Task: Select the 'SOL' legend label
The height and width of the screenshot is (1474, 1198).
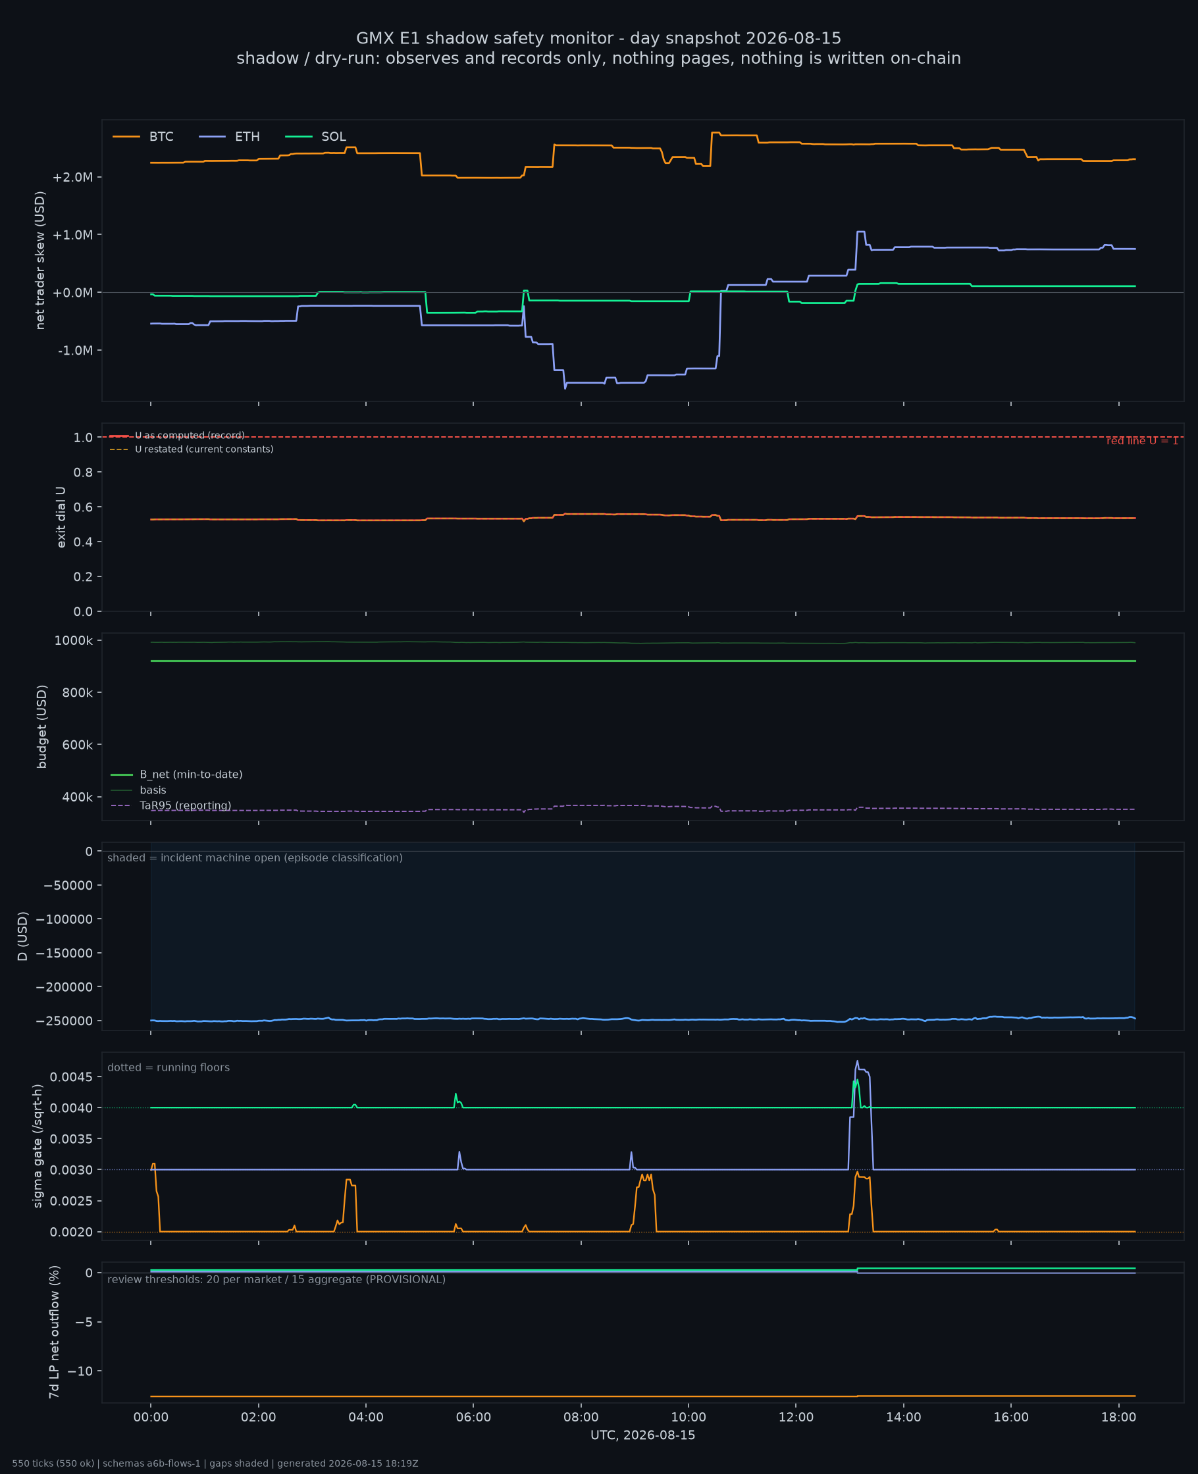Action: (334, 137)
